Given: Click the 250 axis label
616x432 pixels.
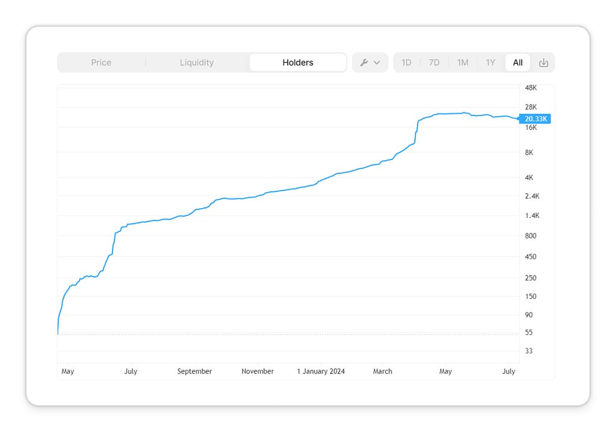Looking at the screenshot, I should 531,278.
